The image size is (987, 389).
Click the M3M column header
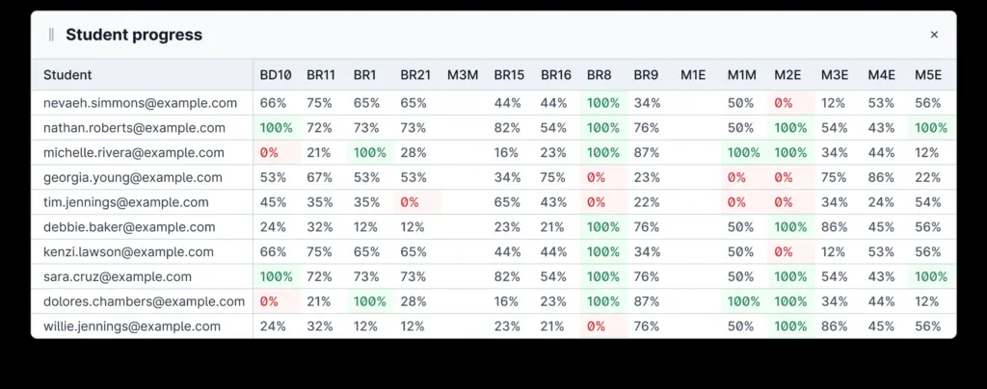point(463,75)
